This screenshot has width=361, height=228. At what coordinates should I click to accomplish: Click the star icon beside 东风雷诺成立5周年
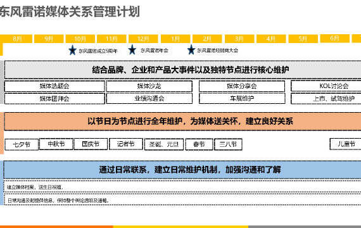pyautogui.click(x=72, y=50)
